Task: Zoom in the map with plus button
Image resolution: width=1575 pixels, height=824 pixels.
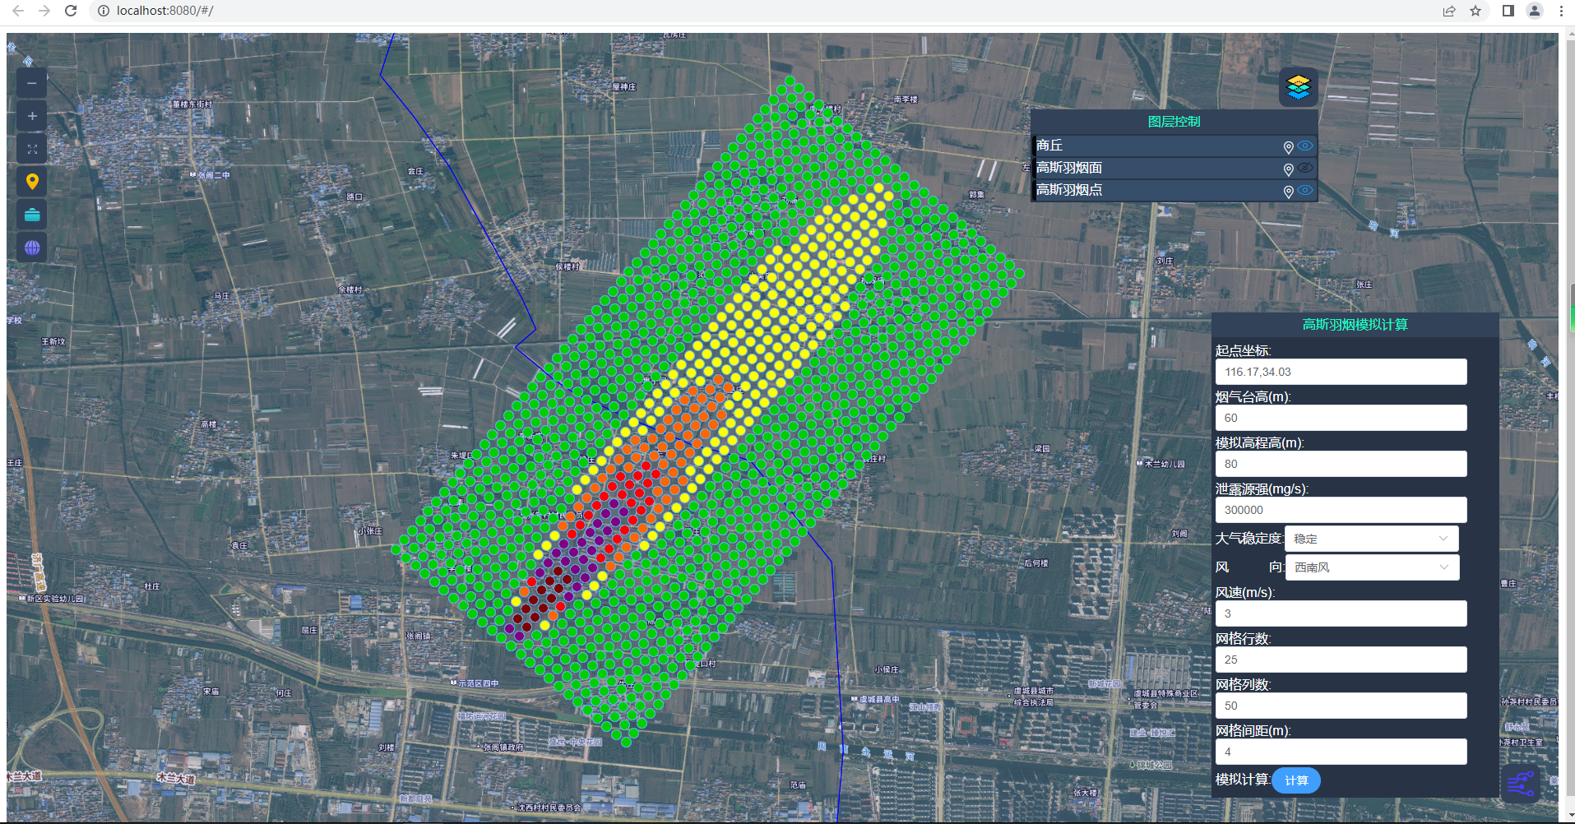Action: point(32,116)
